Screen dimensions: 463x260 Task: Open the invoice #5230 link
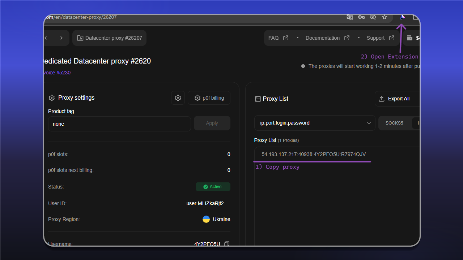[57, 73]
